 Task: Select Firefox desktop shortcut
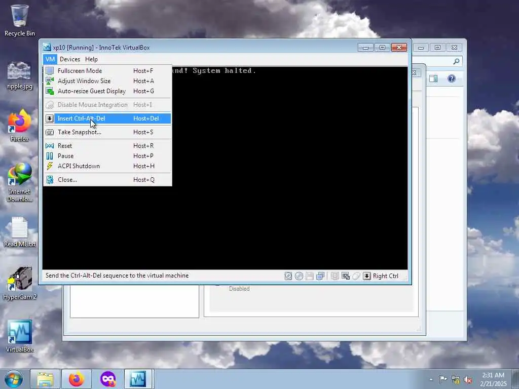click(x=20, y=126)
